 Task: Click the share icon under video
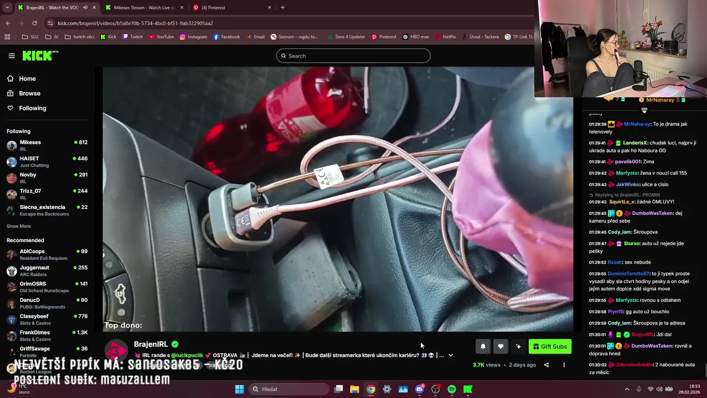pyautogui.click(x=546, y=365)
